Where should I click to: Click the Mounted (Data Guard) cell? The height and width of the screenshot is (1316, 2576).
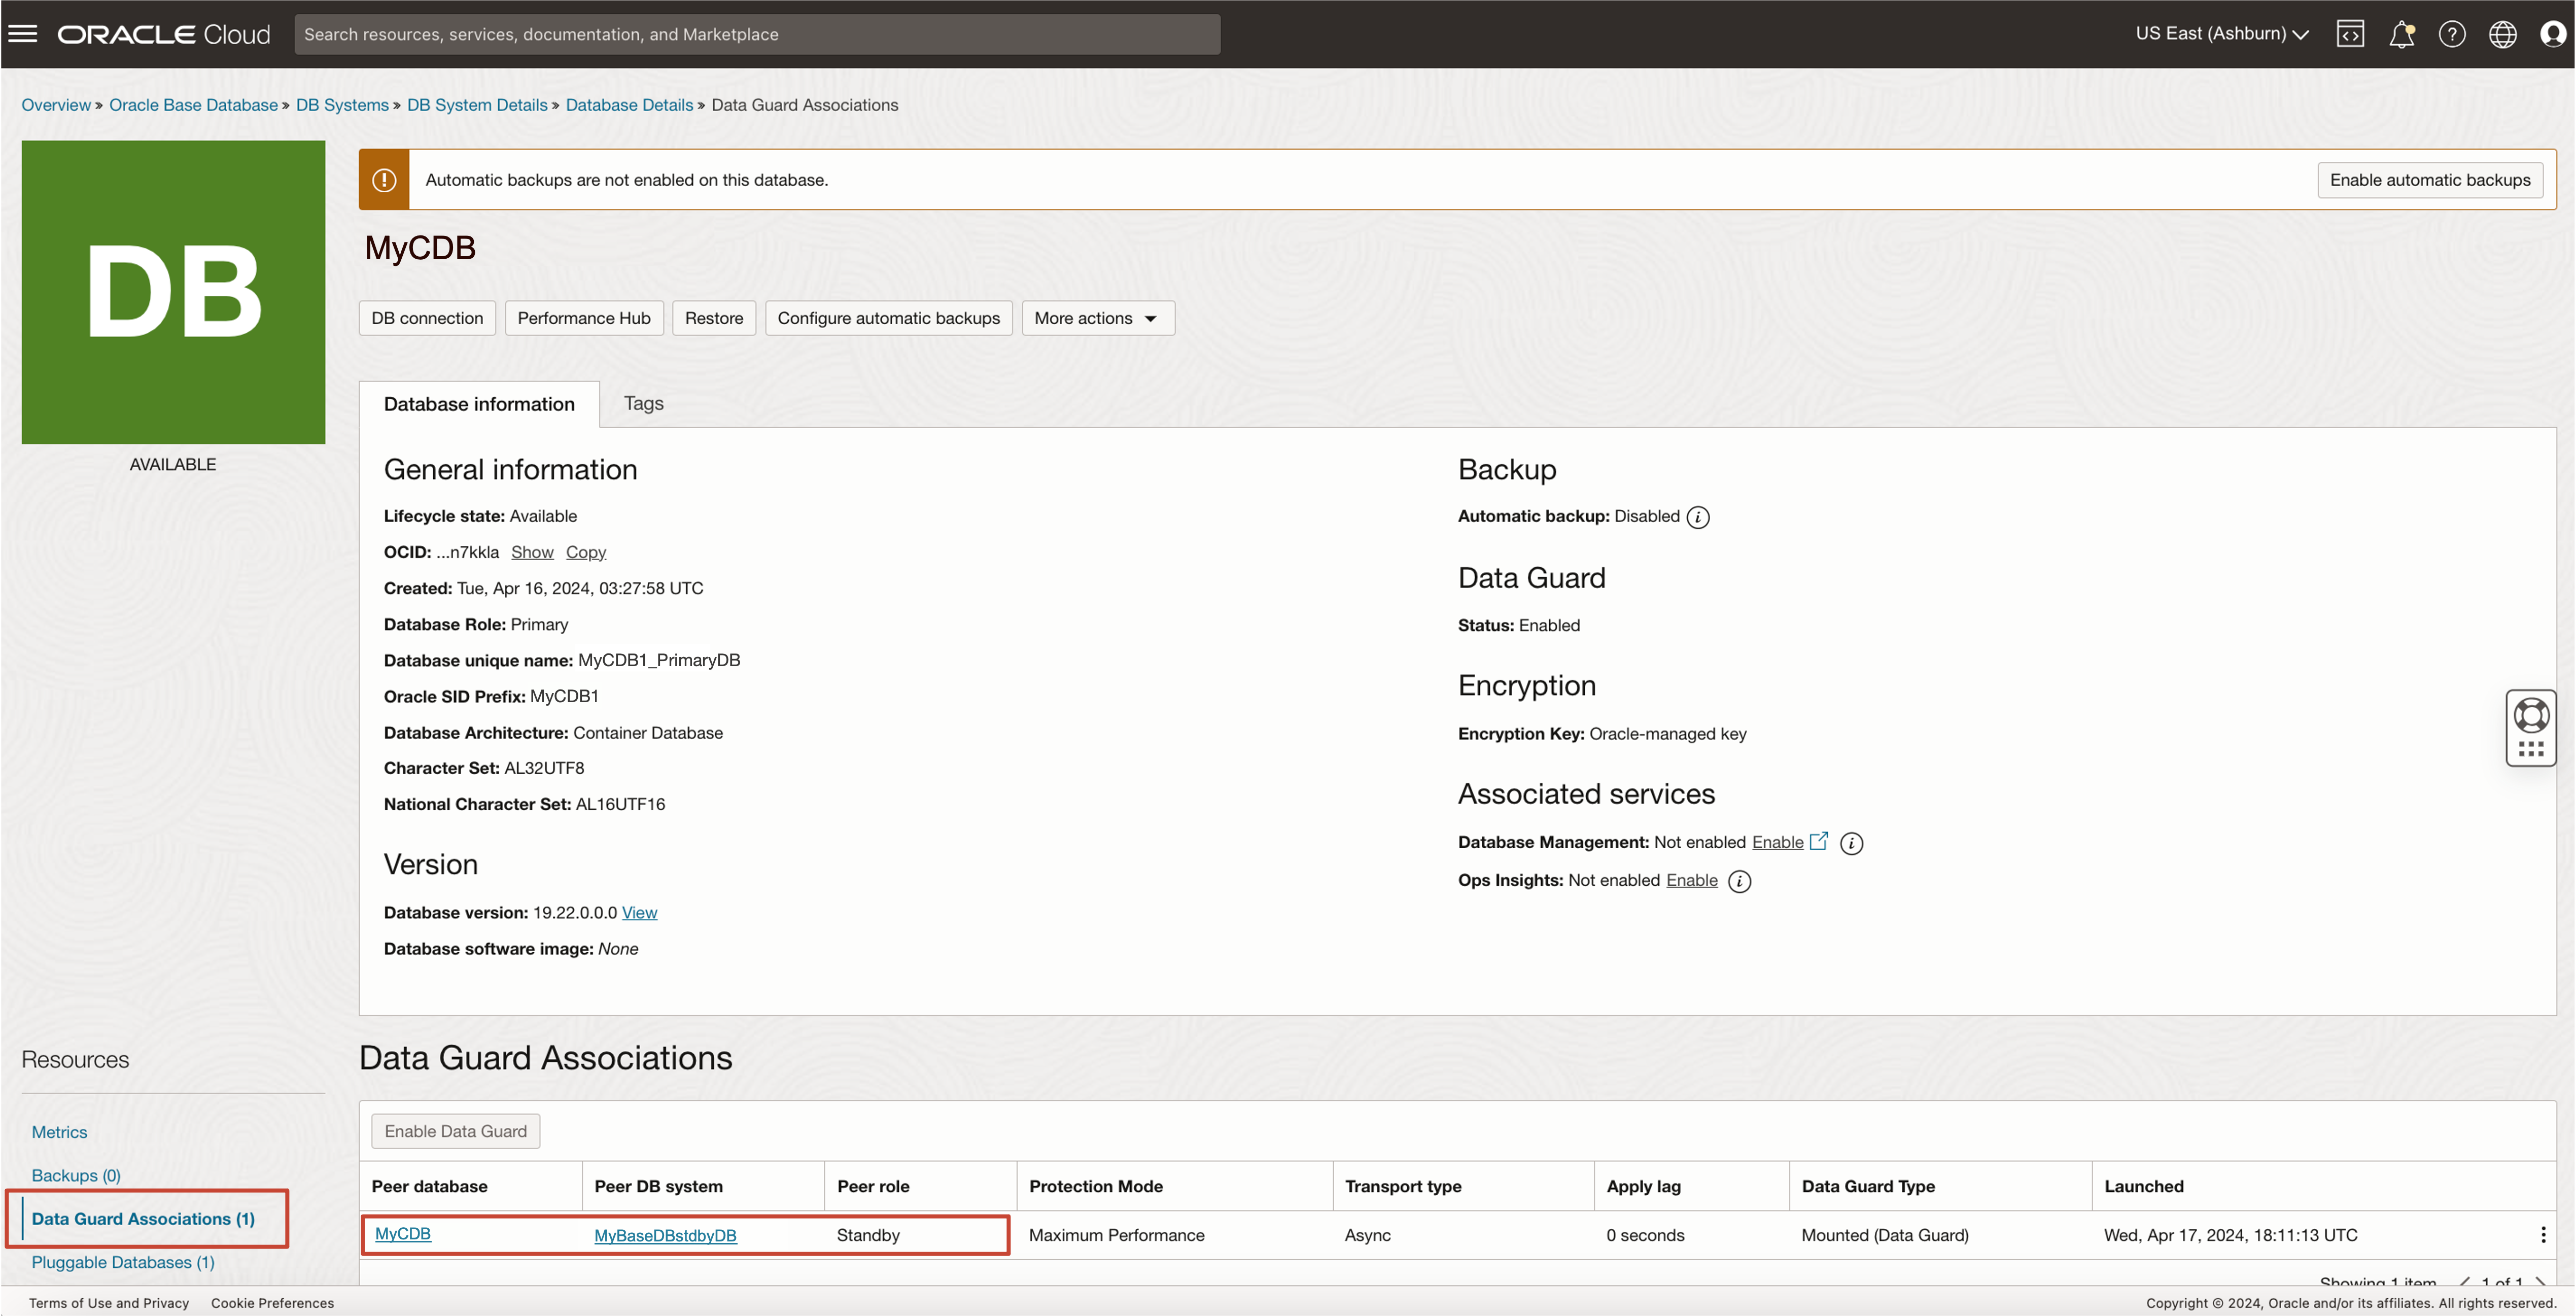coord(1885,1235)
